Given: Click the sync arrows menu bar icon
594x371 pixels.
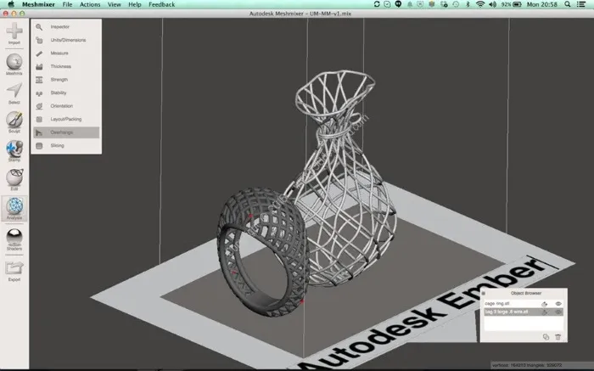Looking at the screenshot, I should tap(377, 4).
